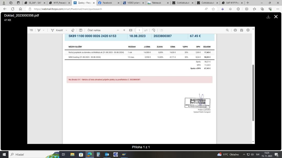The height and width of the screenshot is (158, 282).
Task: Toggle fit-to-width page view
Action: coord(130,30)
